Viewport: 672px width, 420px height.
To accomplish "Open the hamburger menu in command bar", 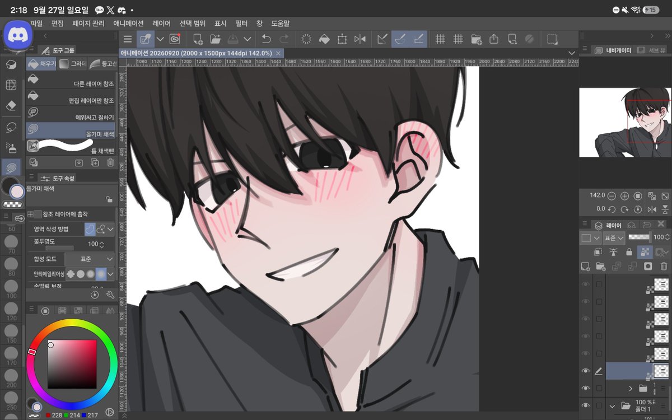I will (128, 39).
